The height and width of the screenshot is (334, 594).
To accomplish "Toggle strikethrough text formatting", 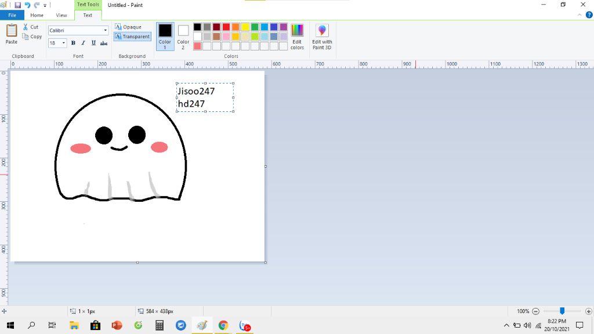I will tap(104, 43).
